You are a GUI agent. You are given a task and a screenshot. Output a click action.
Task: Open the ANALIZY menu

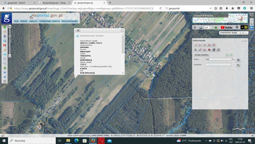point(33,21)
